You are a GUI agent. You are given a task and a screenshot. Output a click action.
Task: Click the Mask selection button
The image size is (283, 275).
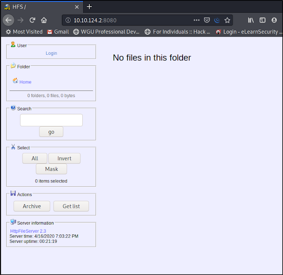(51, 169)
